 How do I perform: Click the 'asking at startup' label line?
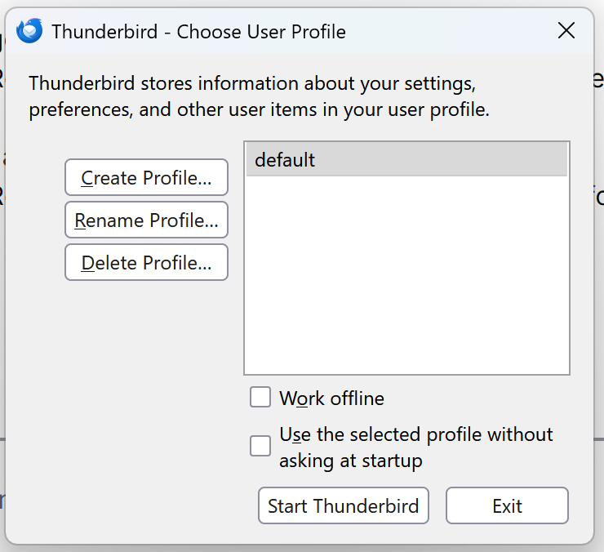[351, 461]
